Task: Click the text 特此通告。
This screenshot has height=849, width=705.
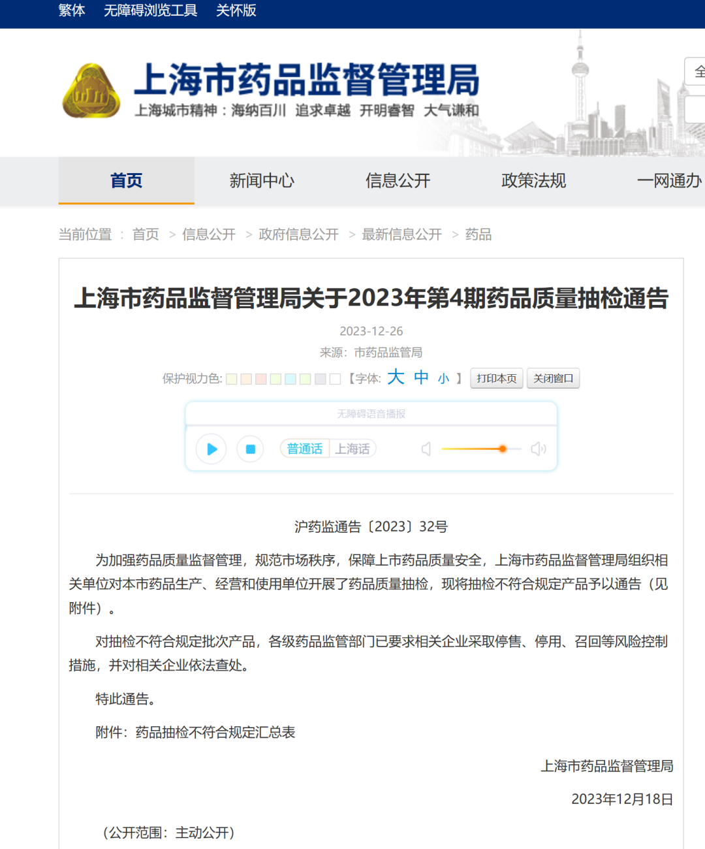Action: tap(129, 699)
